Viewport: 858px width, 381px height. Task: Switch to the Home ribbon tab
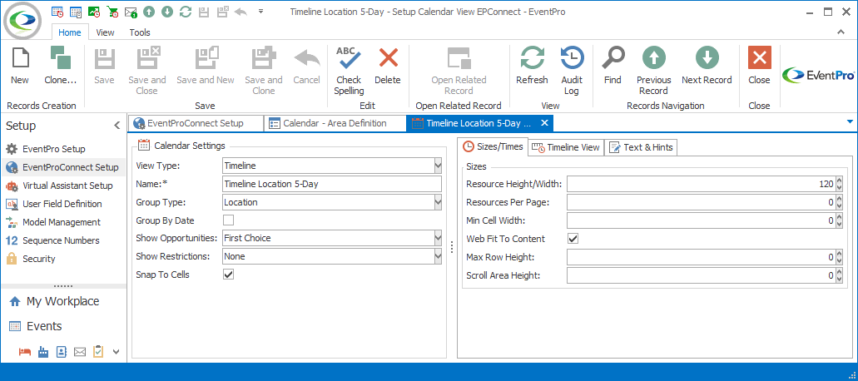coord(70,32)
